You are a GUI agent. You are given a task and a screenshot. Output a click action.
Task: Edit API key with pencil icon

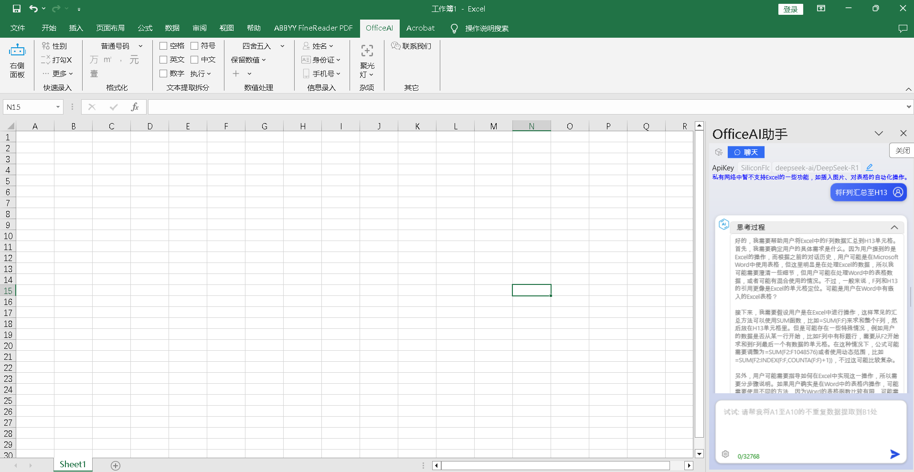coord(869,168)
